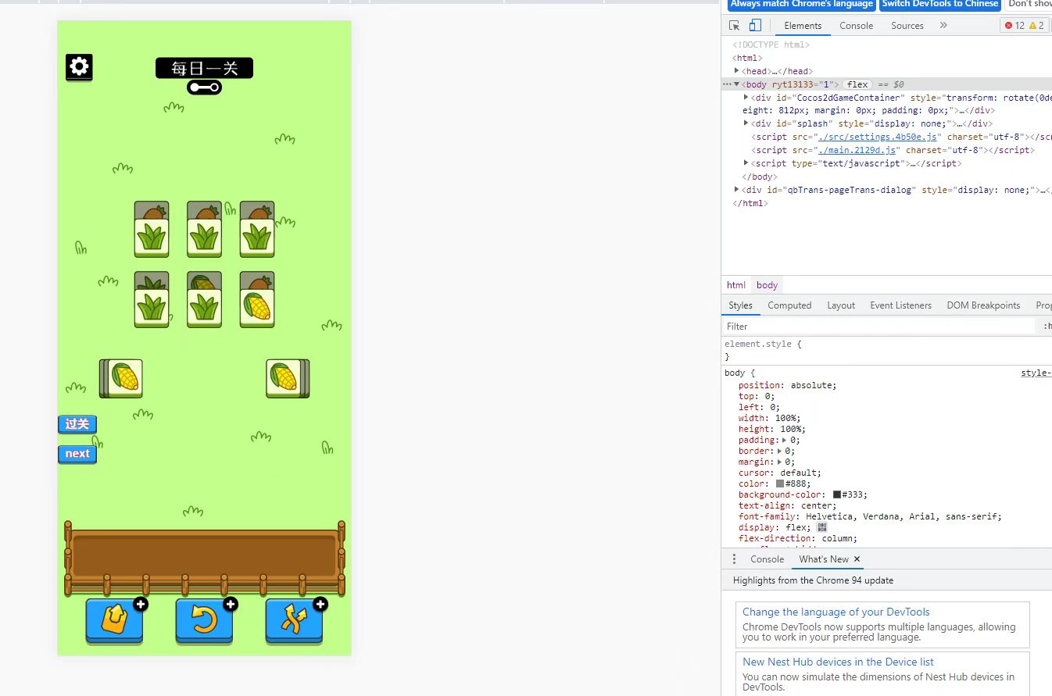Expand the Cocos2dGameContainer div node
Viewport: 1052px width, 696px height.
746,98
